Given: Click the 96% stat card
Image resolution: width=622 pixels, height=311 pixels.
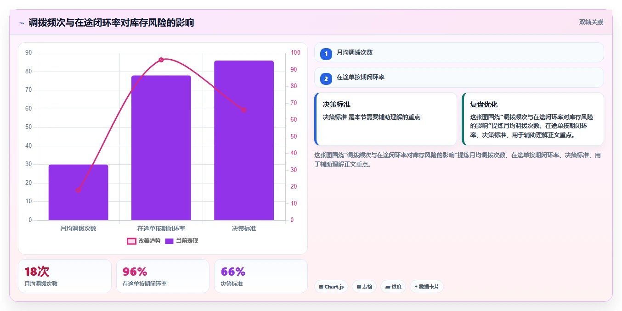Looking at the screenshot, I should (163, 276).
